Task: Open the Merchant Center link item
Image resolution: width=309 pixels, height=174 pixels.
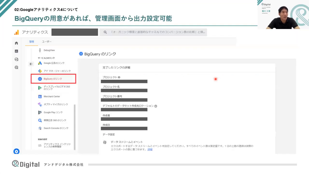Action: pyautogui.click(x=52, y=97)
